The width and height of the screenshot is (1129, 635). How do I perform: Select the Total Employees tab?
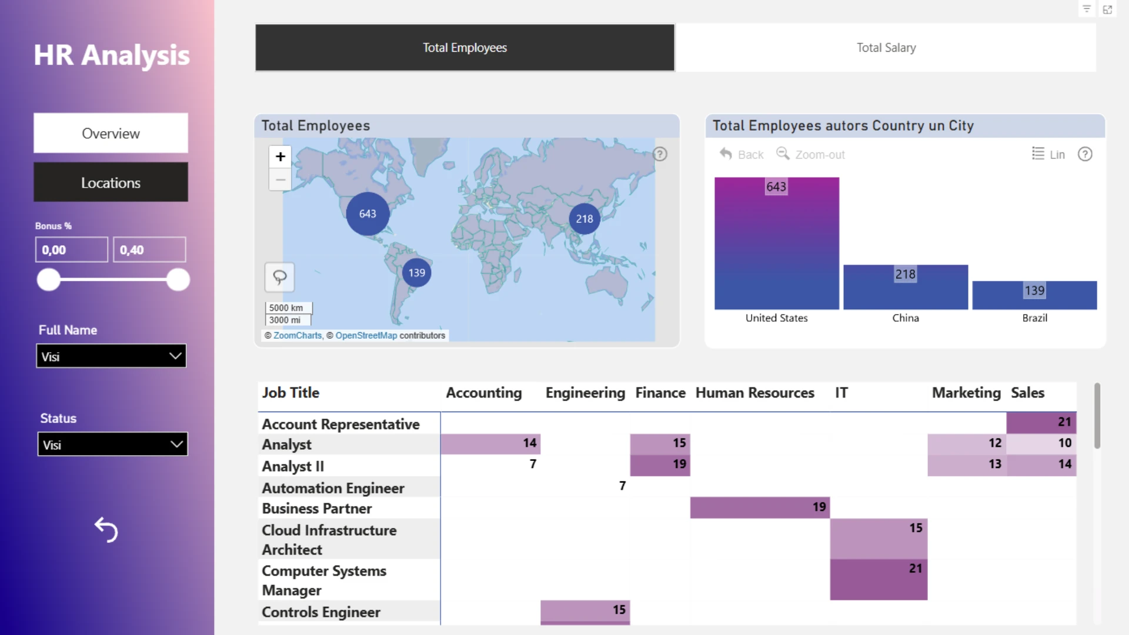point(465,48)
